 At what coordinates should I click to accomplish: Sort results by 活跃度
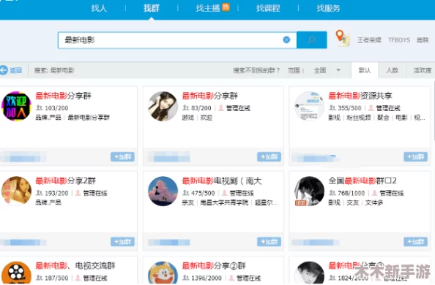[423, 70]
